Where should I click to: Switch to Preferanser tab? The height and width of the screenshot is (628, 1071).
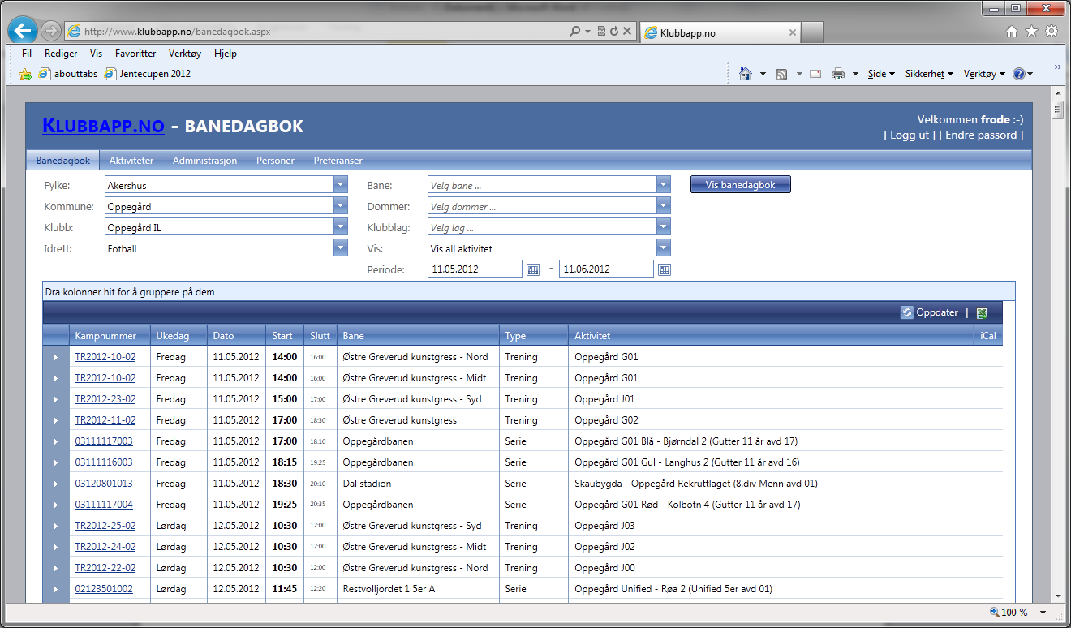tap(338, 161)
